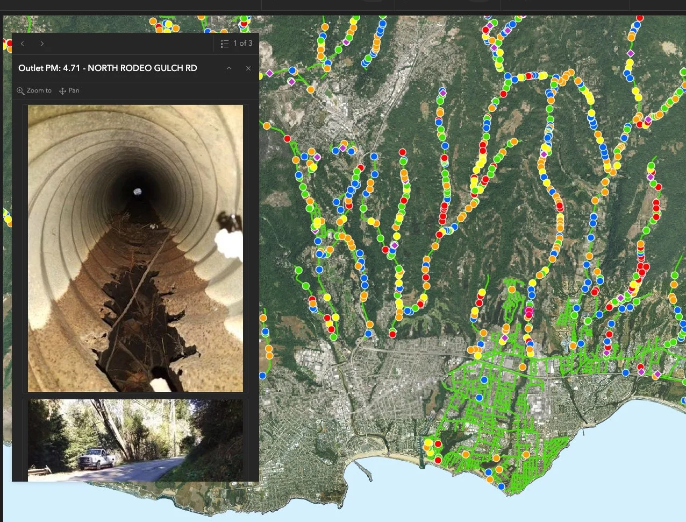Open the '1 of 3' selection list

tap(237, 44)
